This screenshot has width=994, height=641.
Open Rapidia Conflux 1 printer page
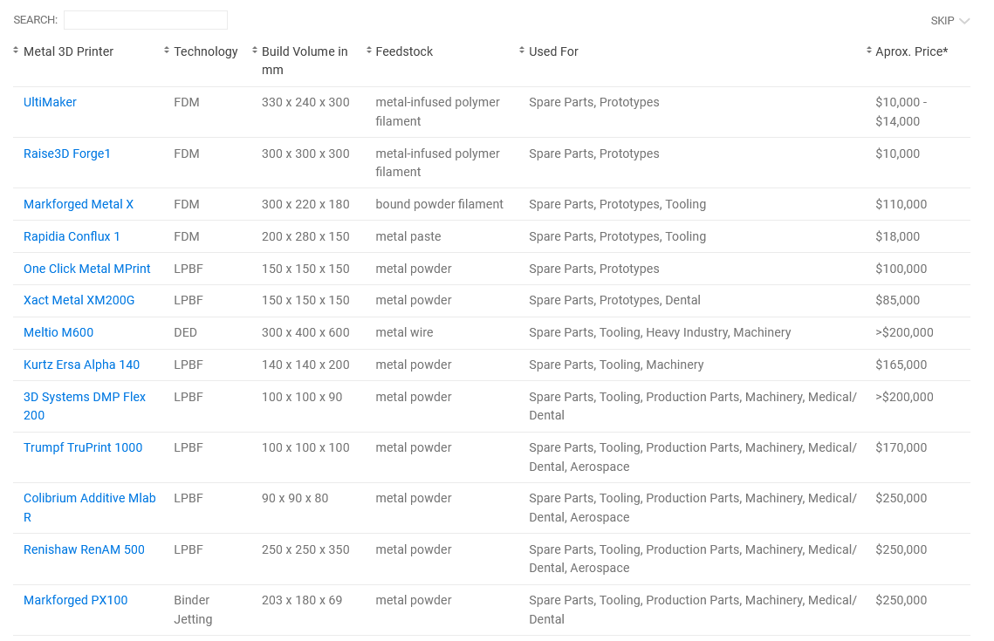(72, 236)
